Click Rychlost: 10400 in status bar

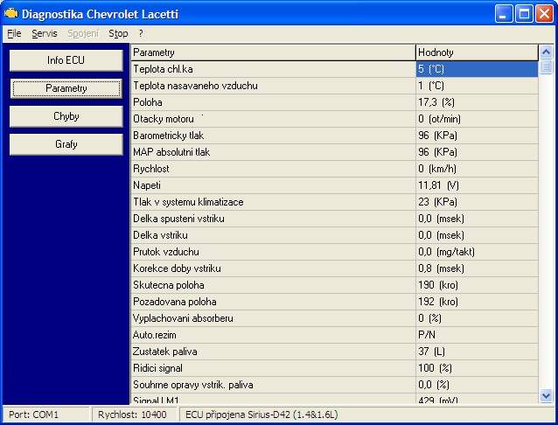coord(132,415)
